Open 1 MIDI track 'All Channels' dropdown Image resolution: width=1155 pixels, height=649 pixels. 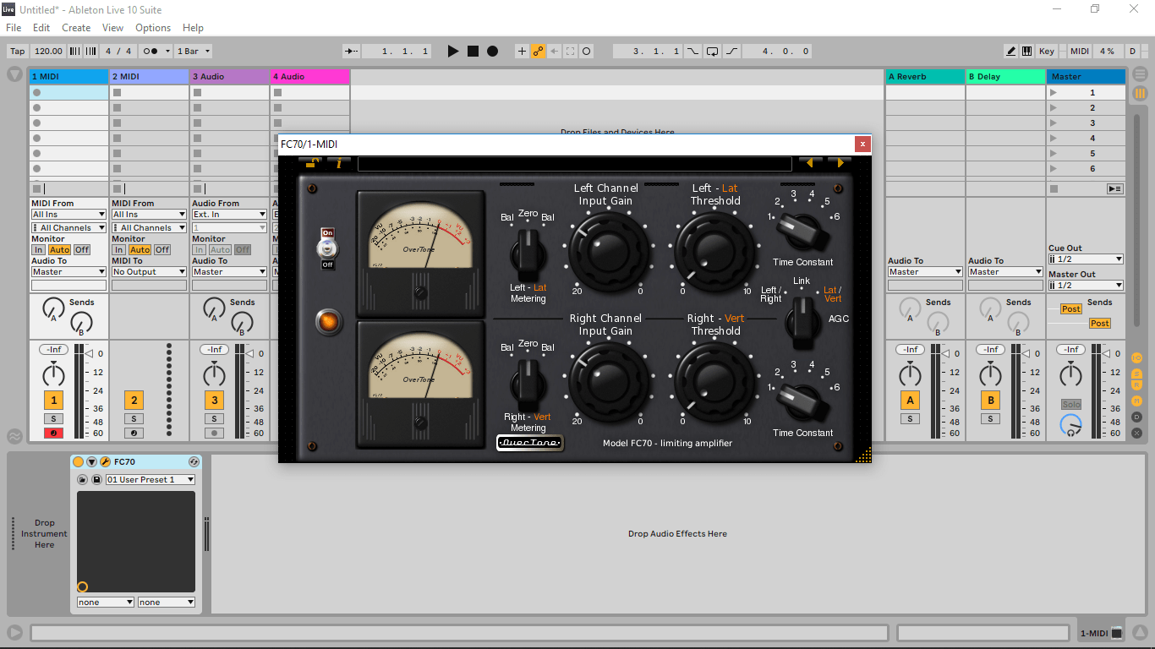(x=68, y=228)
